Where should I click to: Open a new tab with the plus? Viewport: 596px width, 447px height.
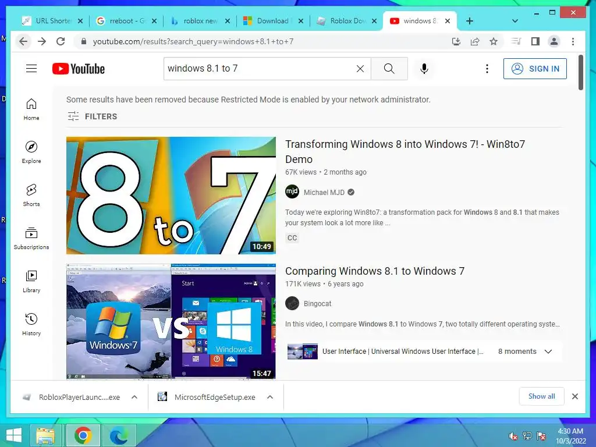tap(470, 21)
